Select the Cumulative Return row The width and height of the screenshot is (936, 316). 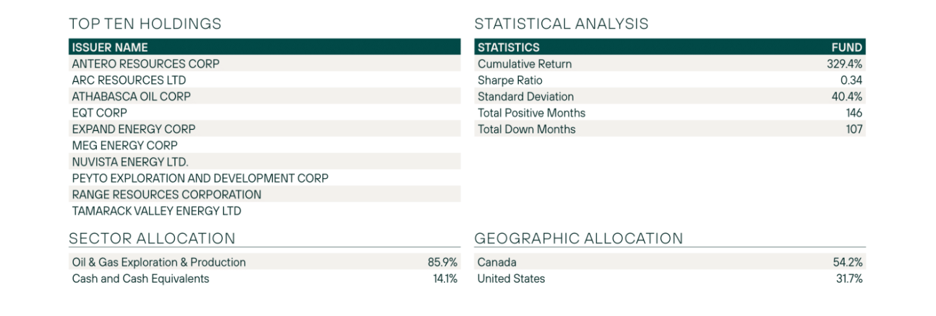tap(670, 63)
